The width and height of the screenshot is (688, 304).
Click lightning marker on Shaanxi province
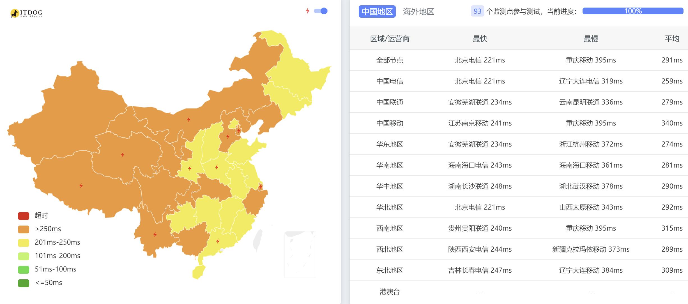[190, 168]
